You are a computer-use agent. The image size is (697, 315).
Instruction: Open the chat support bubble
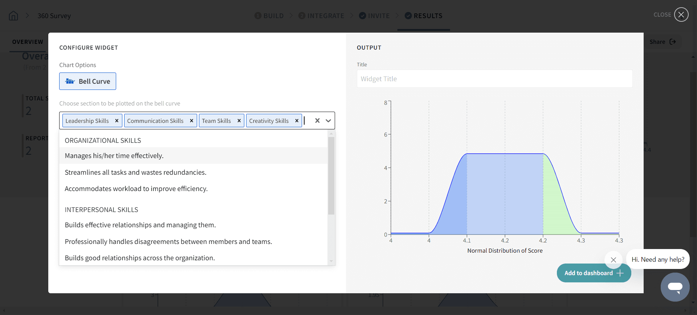coord(675,287)
